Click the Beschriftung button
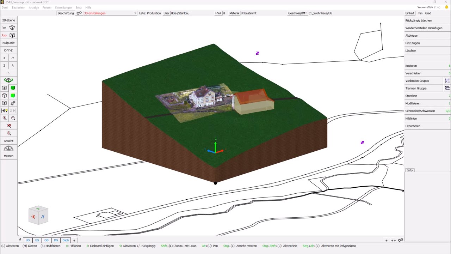This screenshot has height=254, width=451. click(x=66, y=13)
